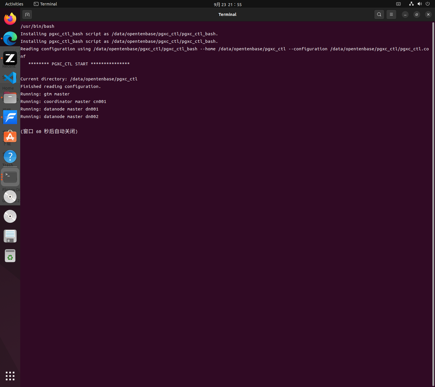
Task: Launch Microsoft Edge from the dock
Action: (x=10, y=38)
